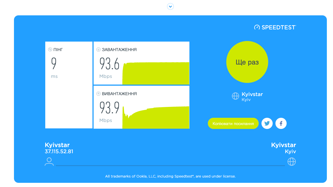Viewport: 333px width, 187px height.
Task: Click the ВИВАНТАЖЕННЯ label
Action: click(x=119, y=94)
